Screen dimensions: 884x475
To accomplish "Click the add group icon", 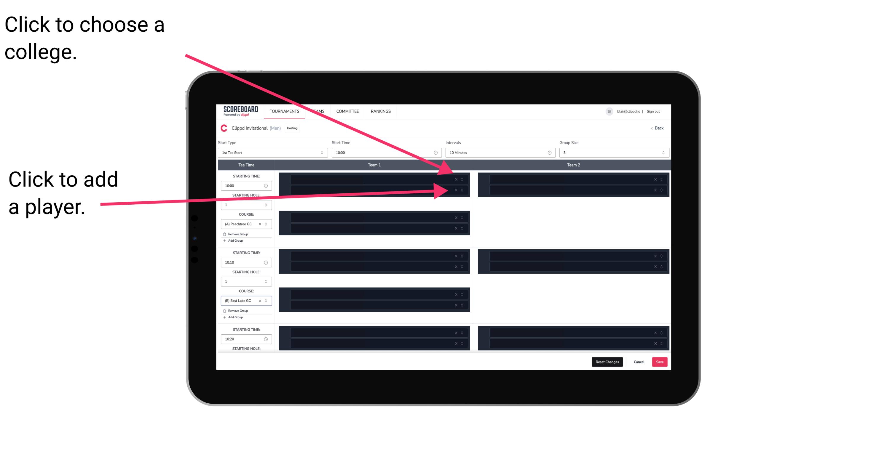I will (x=224, y=241).
